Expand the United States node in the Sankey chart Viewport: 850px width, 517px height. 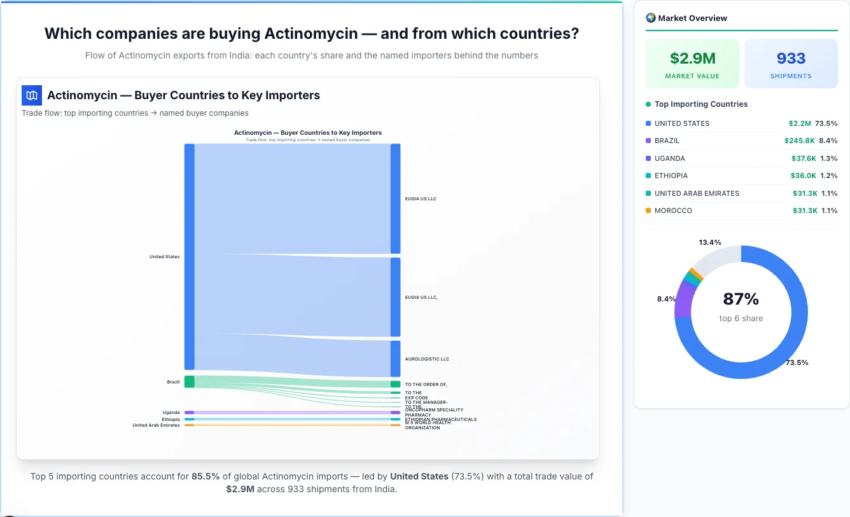click(187, 256)
